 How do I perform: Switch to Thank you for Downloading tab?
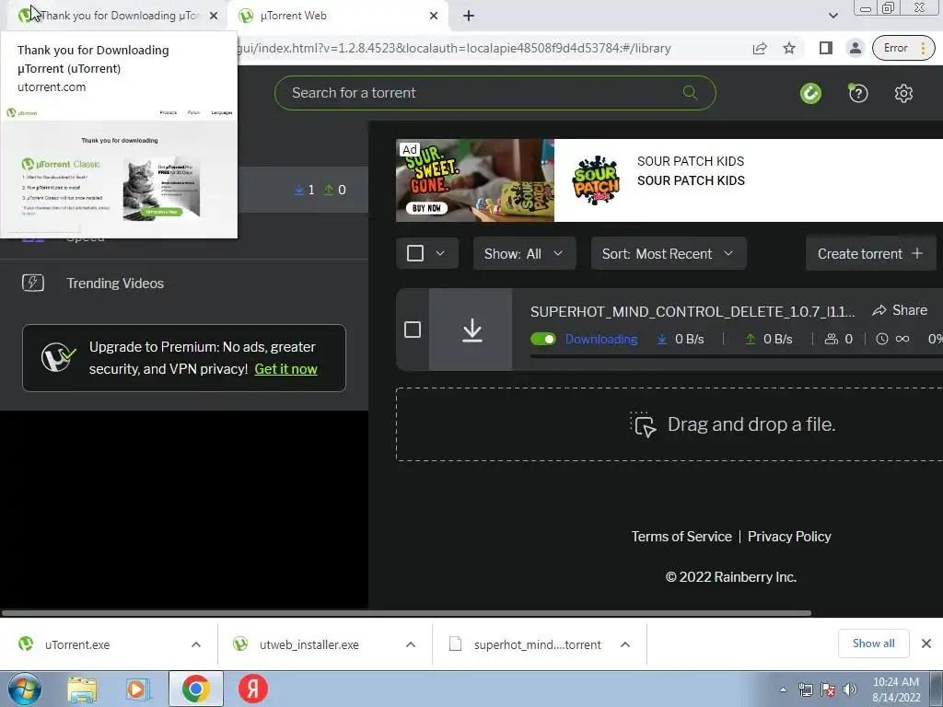[x=118, y=17]
